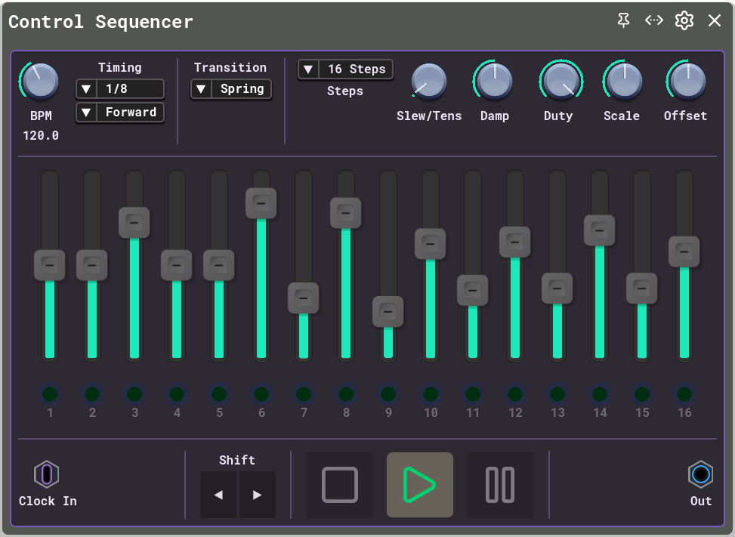The height and width of the screenshot is (537, 735).
Task: Click the step 16 slider handle
Action: click(x=684, y=252)
